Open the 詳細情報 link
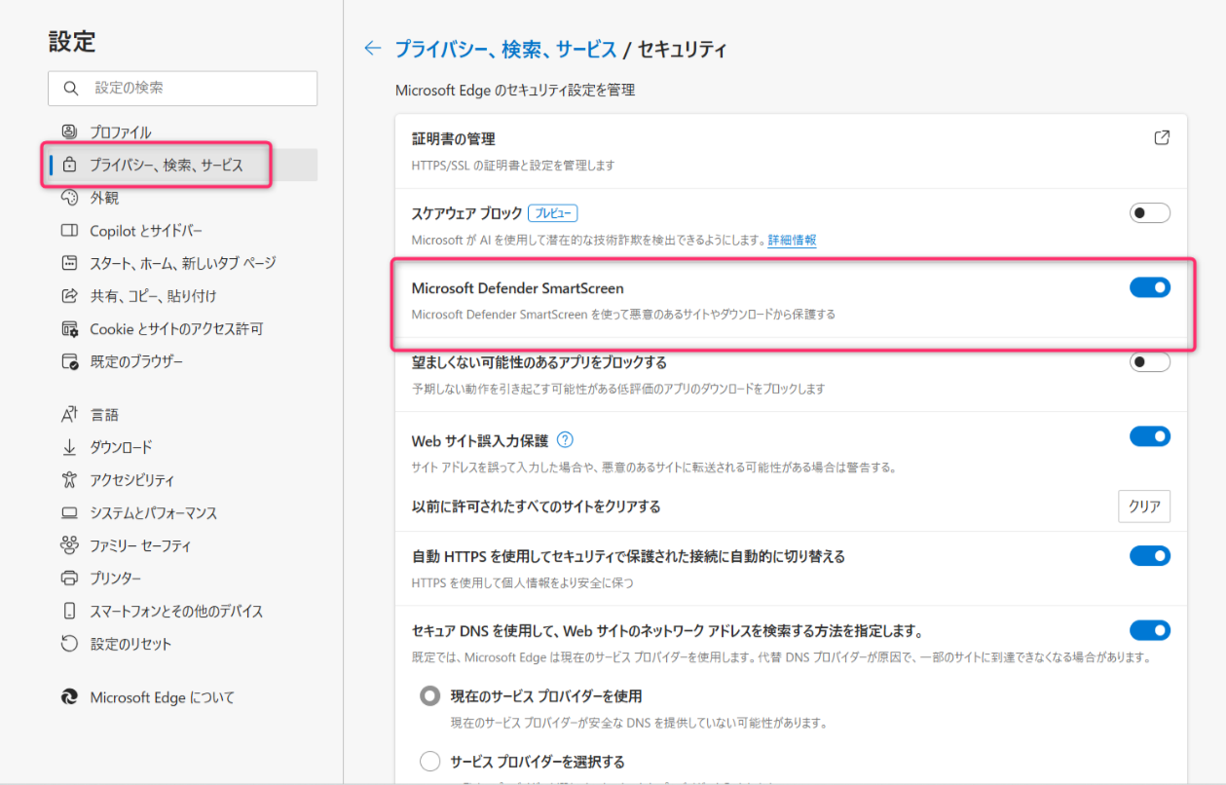Viewport: 1226px width, 785px height. point(792,240)
